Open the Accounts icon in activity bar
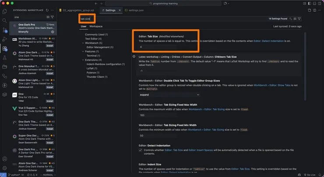The width and height of the screenshot is (324, 177). tap(4, 159)
